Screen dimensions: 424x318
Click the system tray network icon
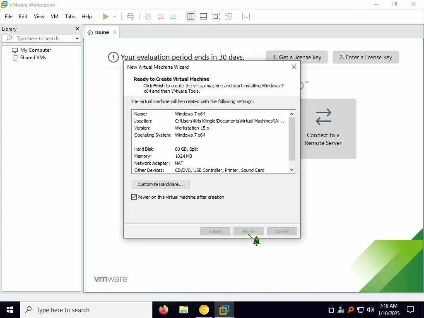(x=361, y=310)
